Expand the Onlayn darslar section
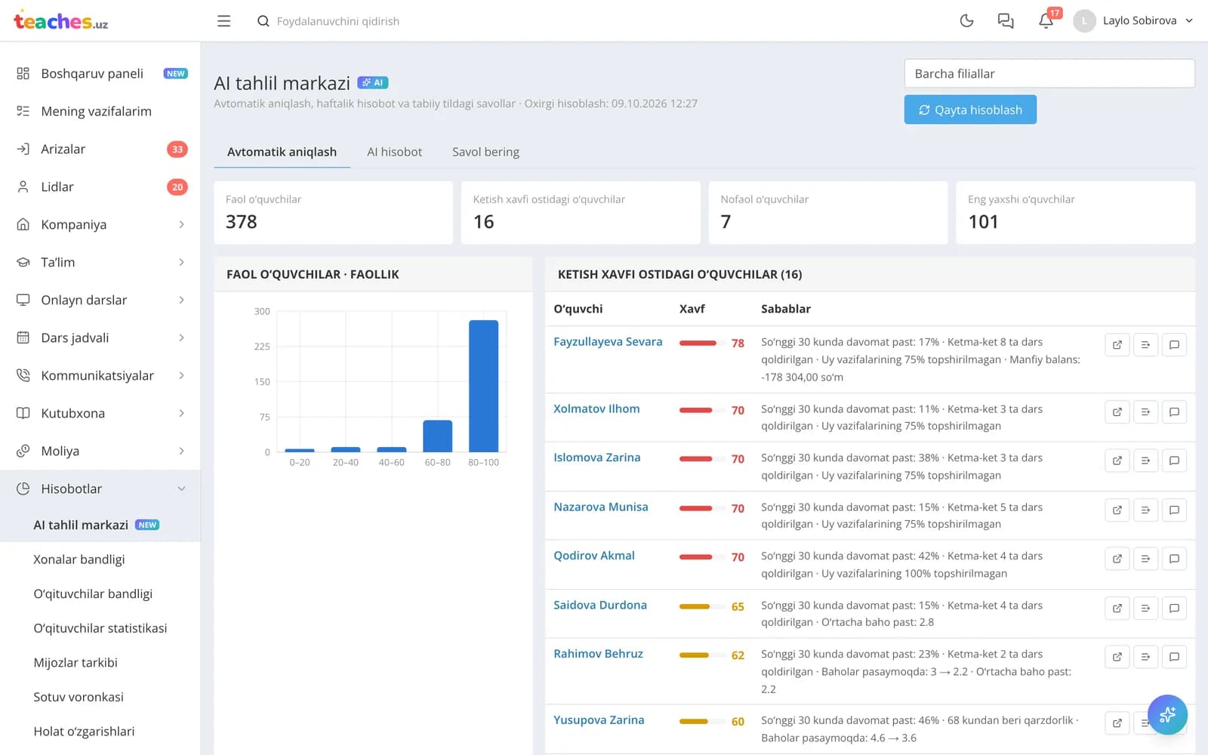 pyautogui.click(x=100, y=300)
